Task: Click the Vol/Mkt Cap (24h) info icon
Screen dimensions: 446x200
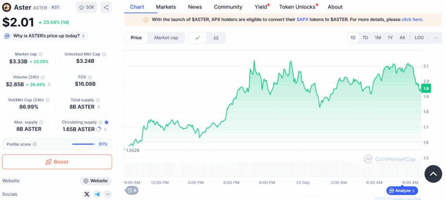Action: click(47, 100)
